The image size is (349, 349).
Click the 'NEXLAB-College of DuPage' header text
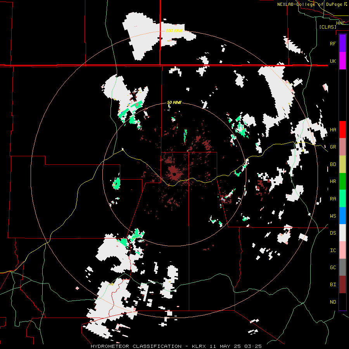pyautogui.click(x=310, y=4)
